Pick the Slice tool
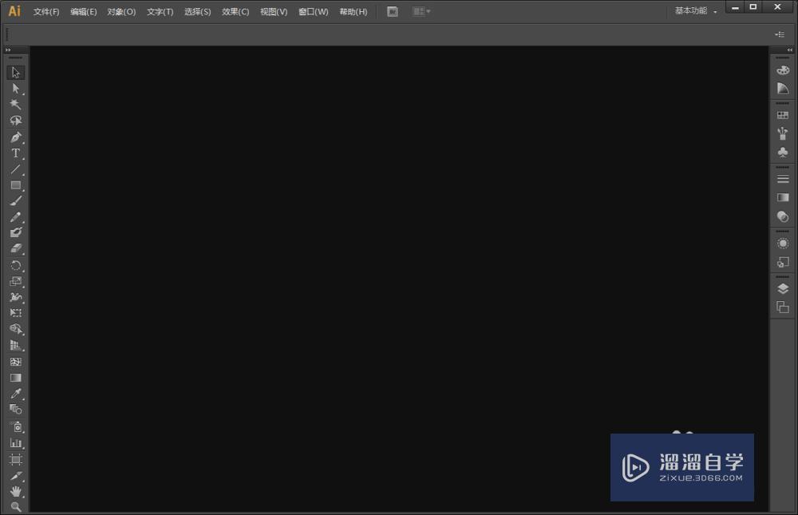 pos(16,476)
